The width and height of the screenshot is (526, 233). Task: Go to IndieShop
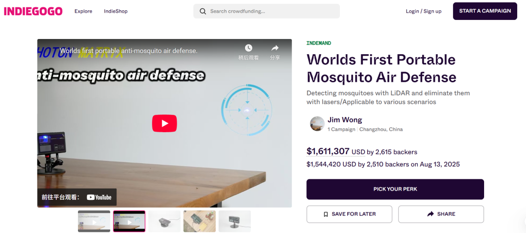pos(115,11)
